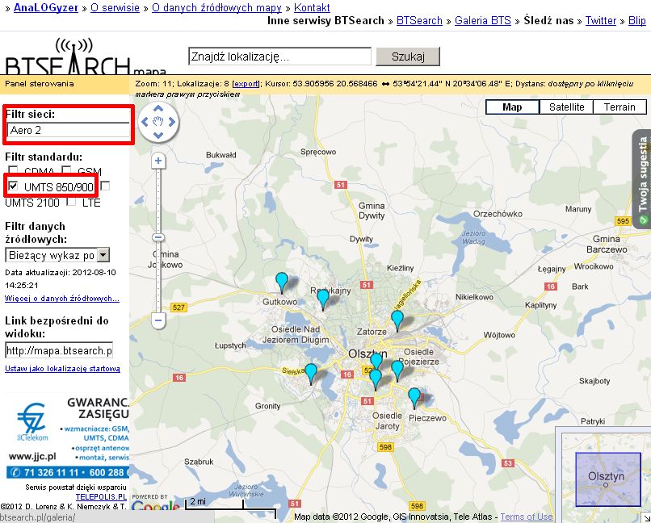Click the BTSearch mapa logo
651x523 pixels.
[x=86, y=56]
